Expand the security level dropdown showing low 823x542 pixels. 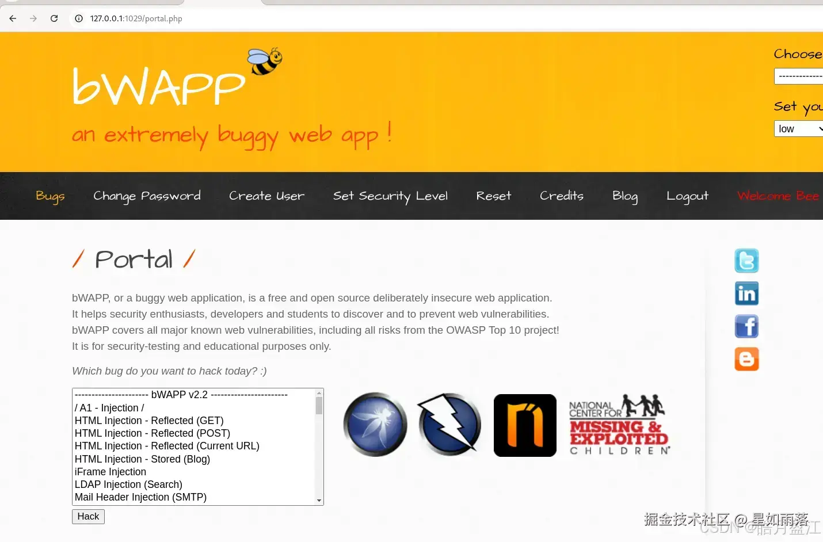(799, 129)
